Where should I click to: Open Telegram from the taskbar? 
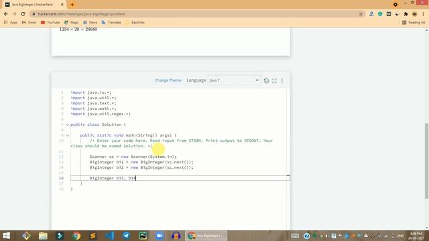[x=126, y=236]
